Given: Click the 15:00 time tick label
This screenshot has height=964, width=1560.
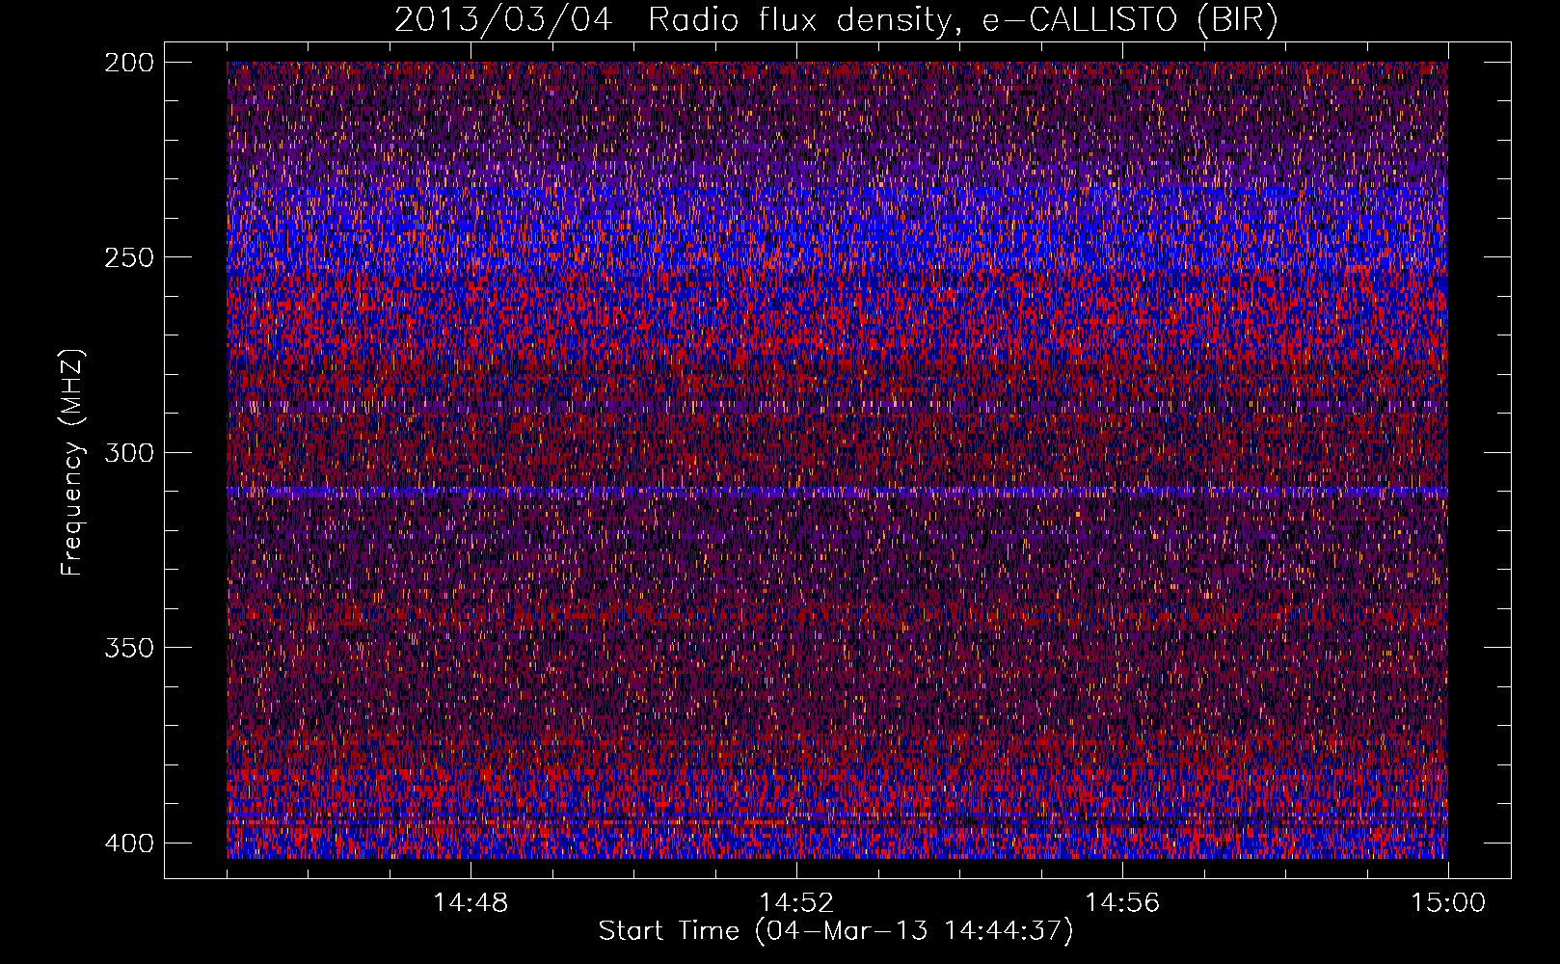Looking at the screenshot, I should click(x=1448, y=903).
